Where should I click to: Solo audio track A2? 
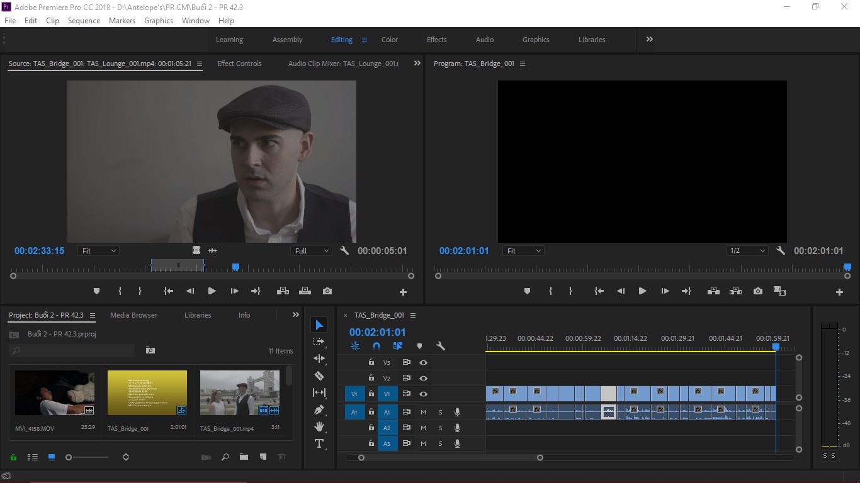[x=440, y=428]
